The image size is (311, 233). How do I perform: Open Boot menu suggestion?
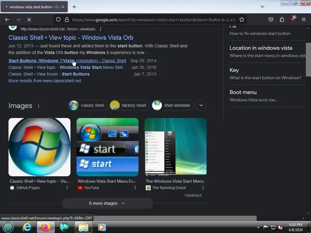click(268, 96)
